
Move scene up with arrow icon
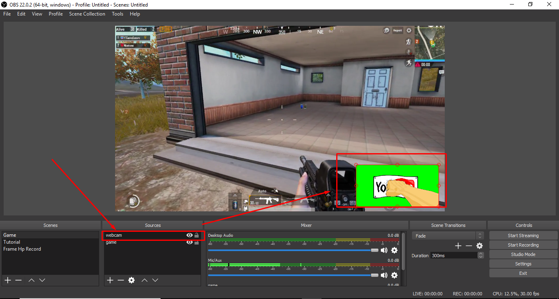[32, 280]
